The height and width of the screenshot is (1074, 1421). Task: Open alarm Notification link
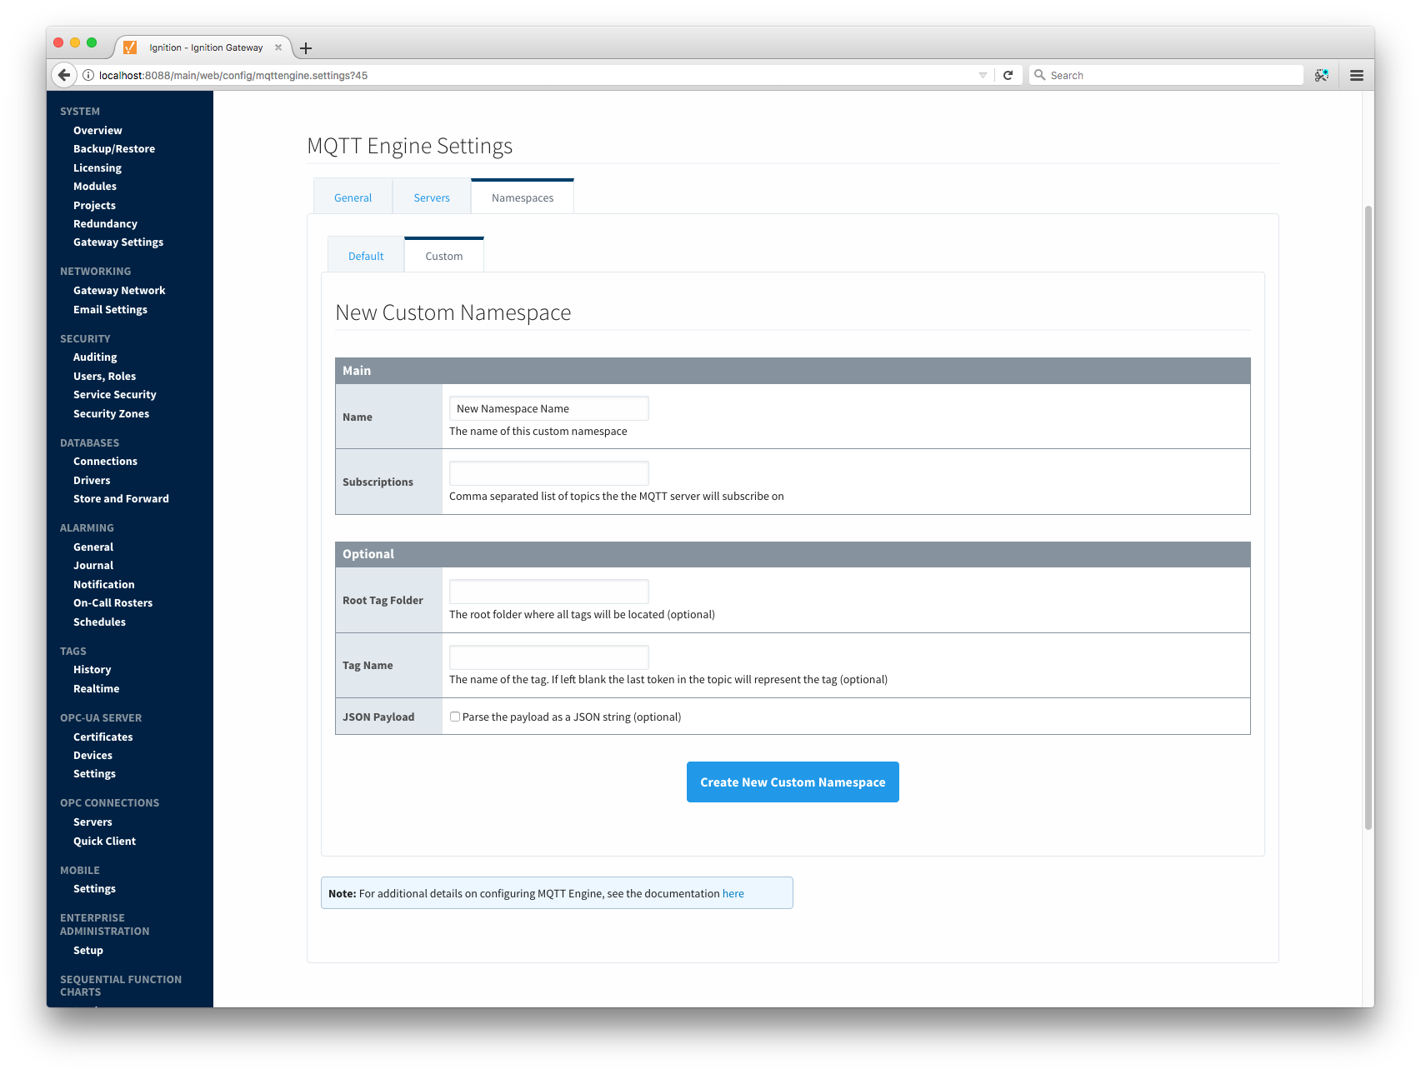click(x=104, y=584)
